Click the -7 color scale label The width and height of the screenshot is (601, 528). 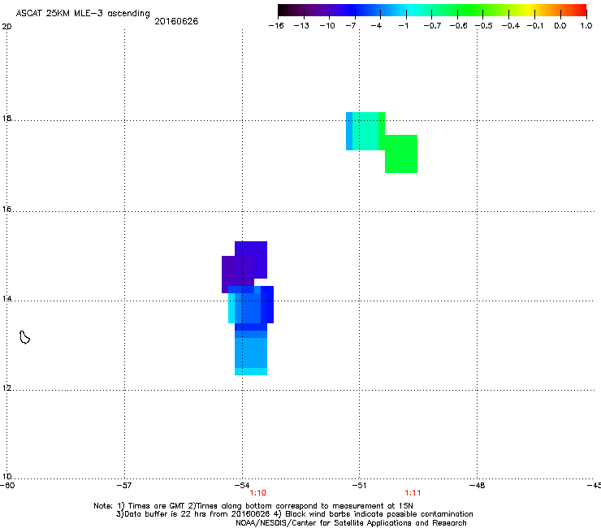click(351, 26)
